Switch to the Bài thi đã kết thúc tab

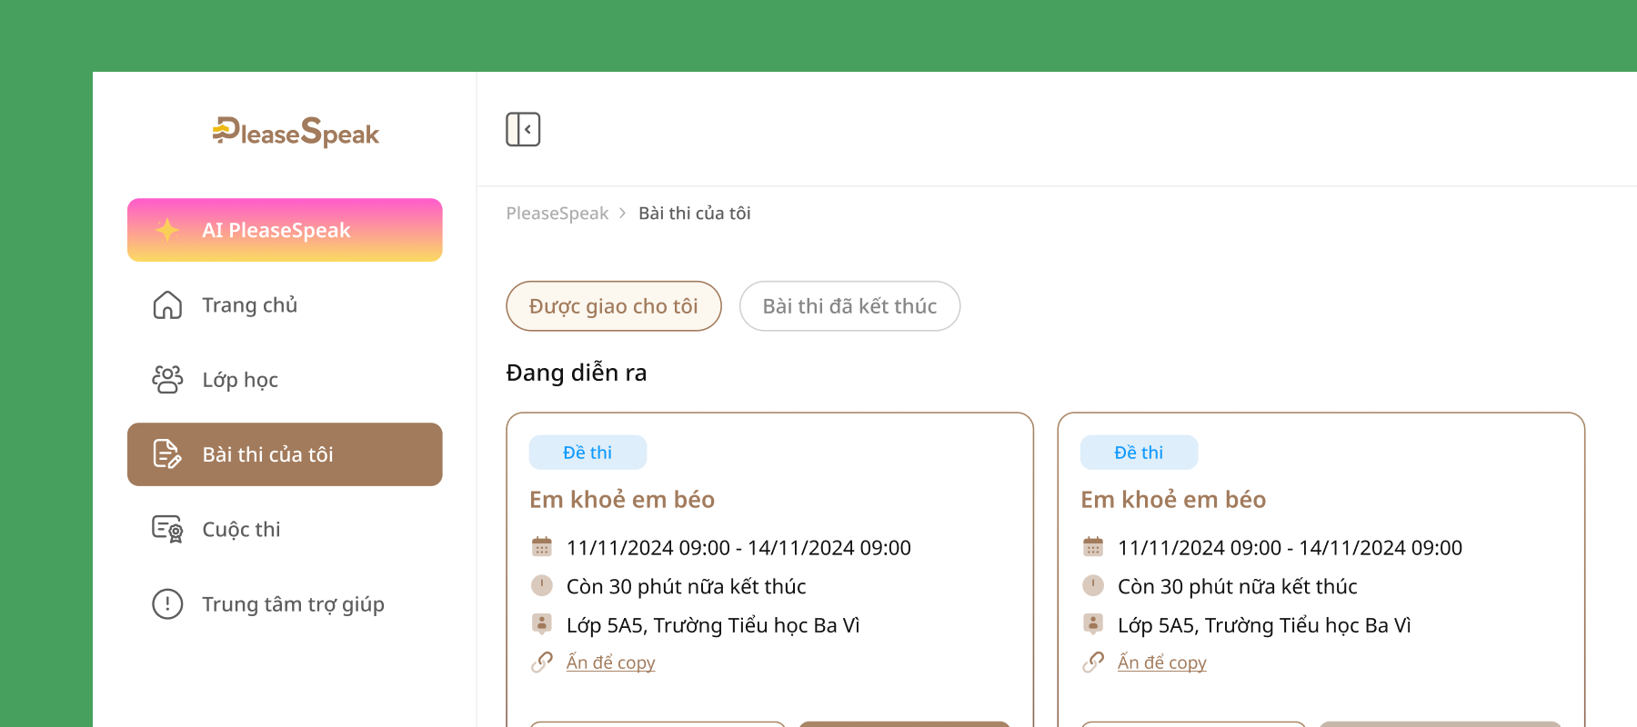849,306
